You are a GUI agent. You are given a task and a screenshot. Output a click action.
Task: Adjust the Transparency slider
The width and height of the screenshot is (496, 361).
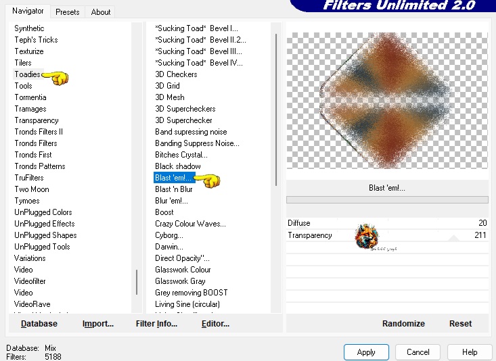pos(387,235)
